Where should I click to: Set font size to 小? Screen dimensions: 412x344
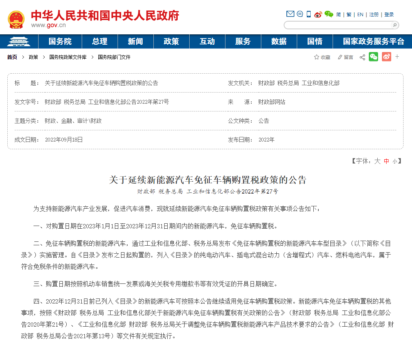[x=395, y=162]
